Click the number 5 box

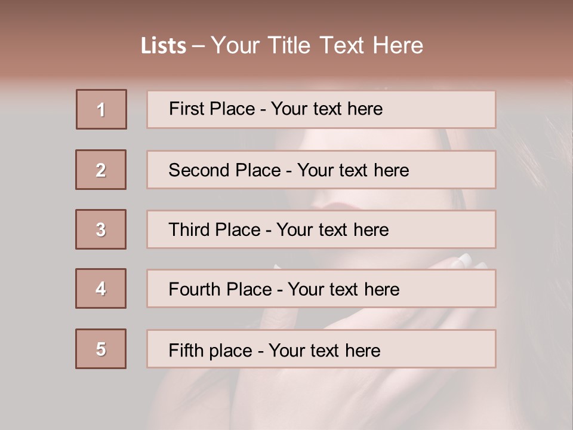pyautogui.click(x=101, y=349)
